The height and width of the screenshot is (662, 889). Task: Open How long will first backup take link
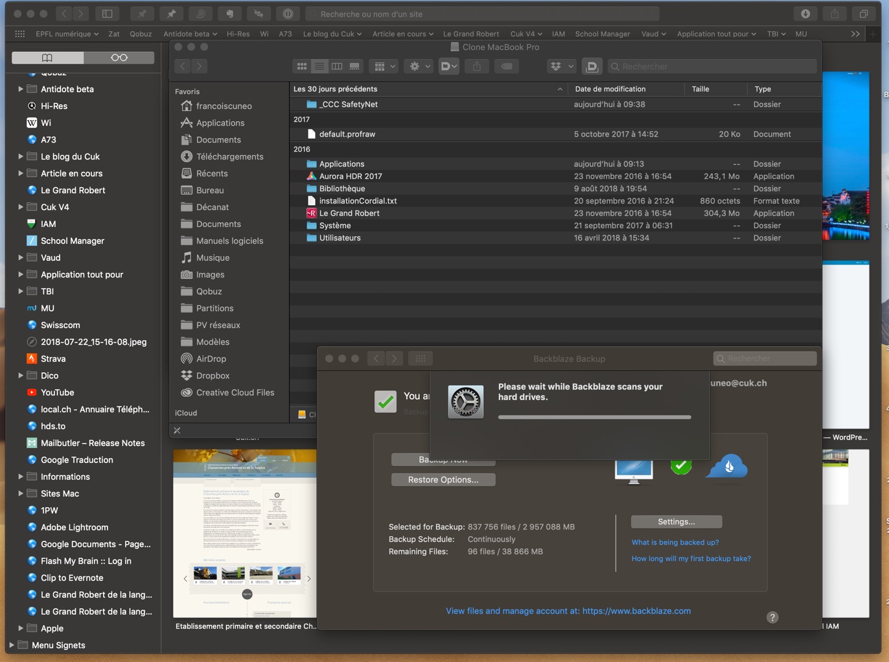pyautogui.click(x=691, y=559)
